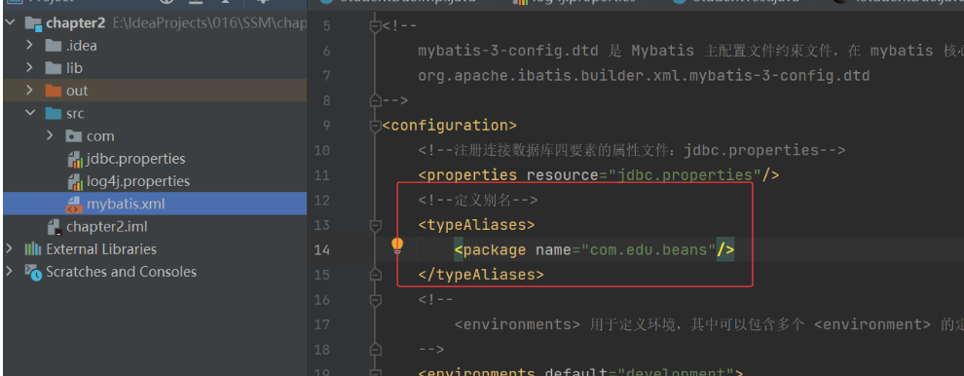Click the blue src source-root icon
Image resolution: width=964 pixels, height=376 pixels.
(x=54, y=113)
